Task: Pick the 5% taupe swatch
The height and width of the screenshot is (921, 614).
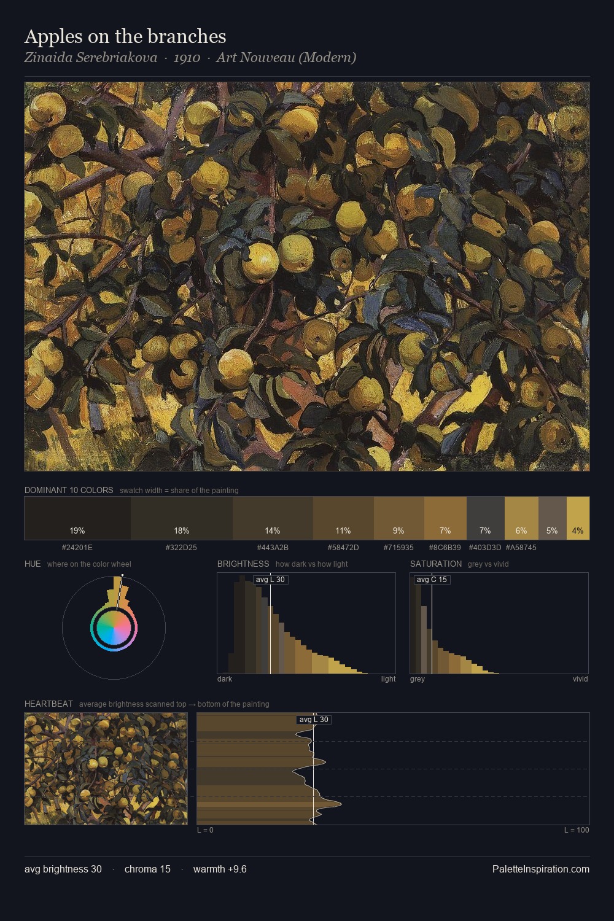Action: (x=552, y=518)
